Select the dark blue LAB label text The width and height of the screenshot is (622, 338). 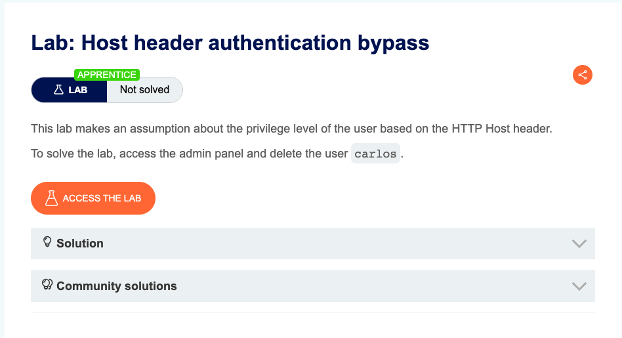[x=78, y=90]
